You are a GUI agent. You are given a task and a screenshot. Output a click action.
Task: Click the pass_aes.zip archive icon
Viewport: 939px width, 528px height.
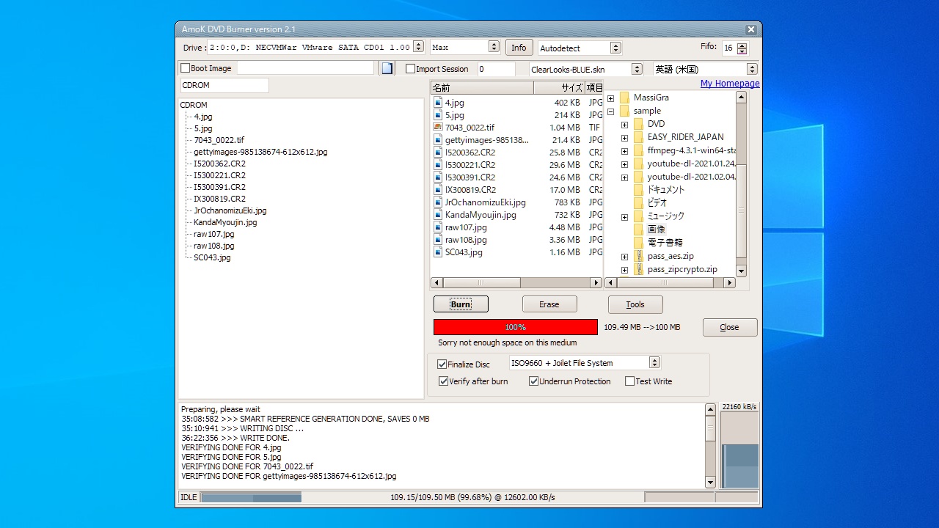click(638, 256)
